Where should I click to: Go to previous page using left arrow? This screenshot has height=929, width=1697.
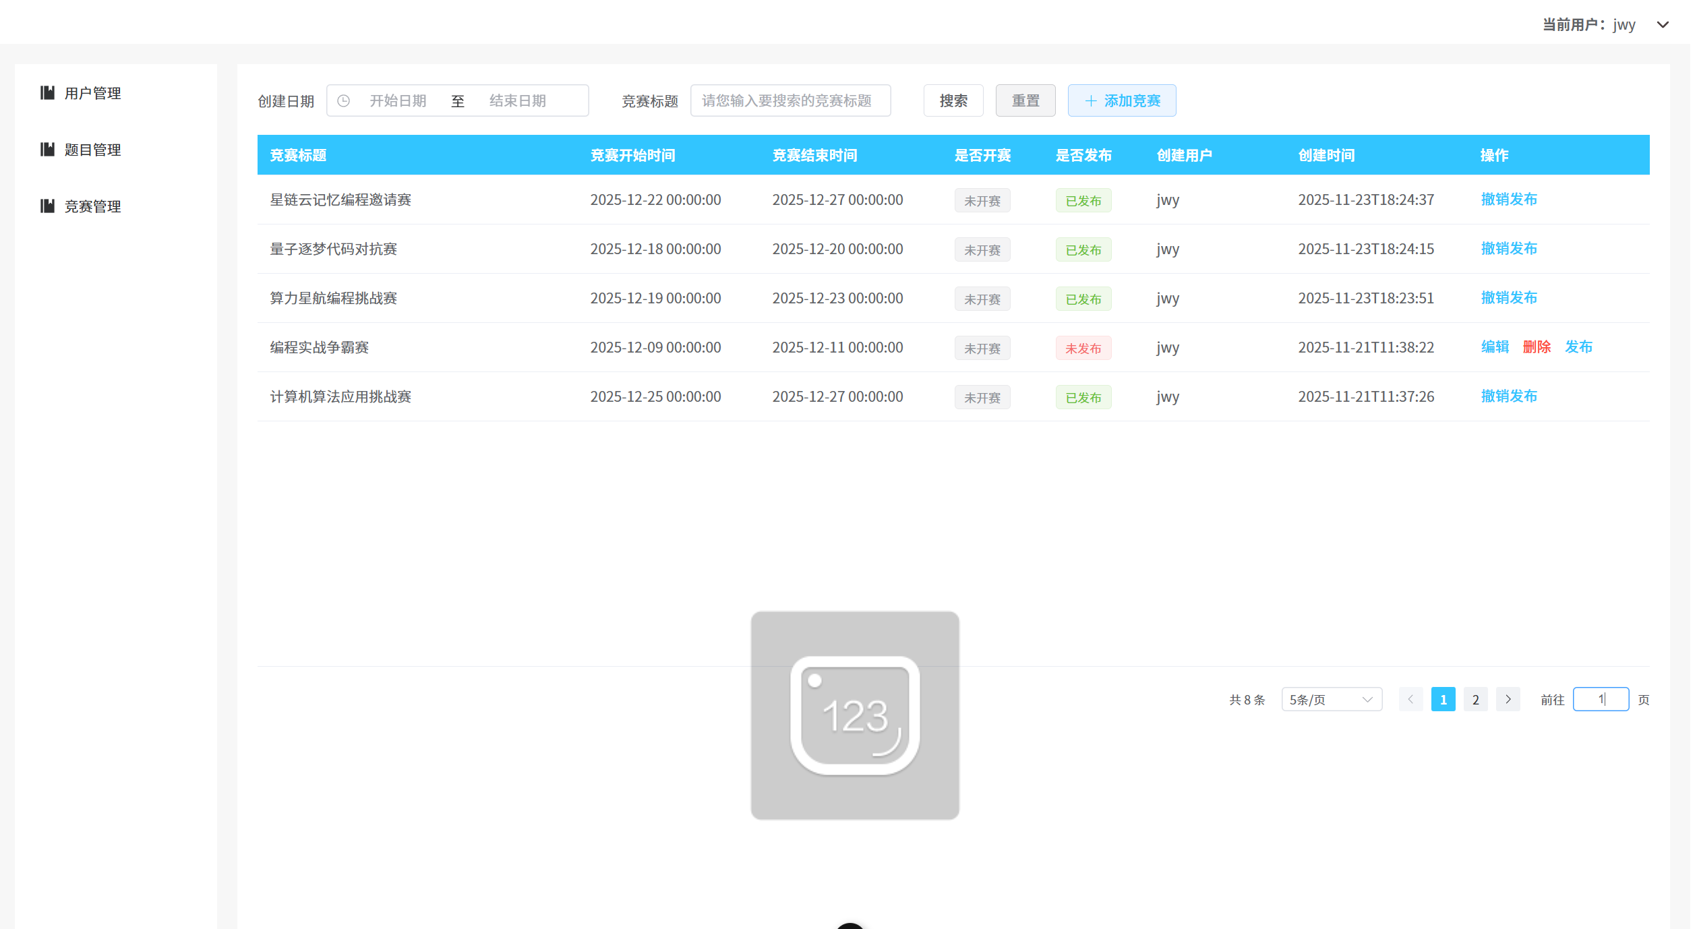(1410, 700)
